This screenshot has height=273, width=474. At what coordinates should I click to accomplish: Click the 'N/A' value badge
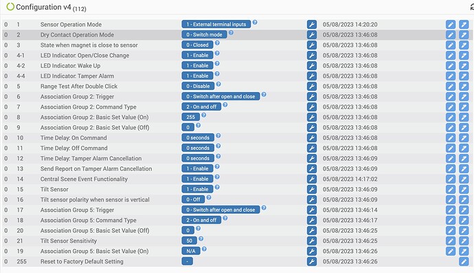(191, 251)
